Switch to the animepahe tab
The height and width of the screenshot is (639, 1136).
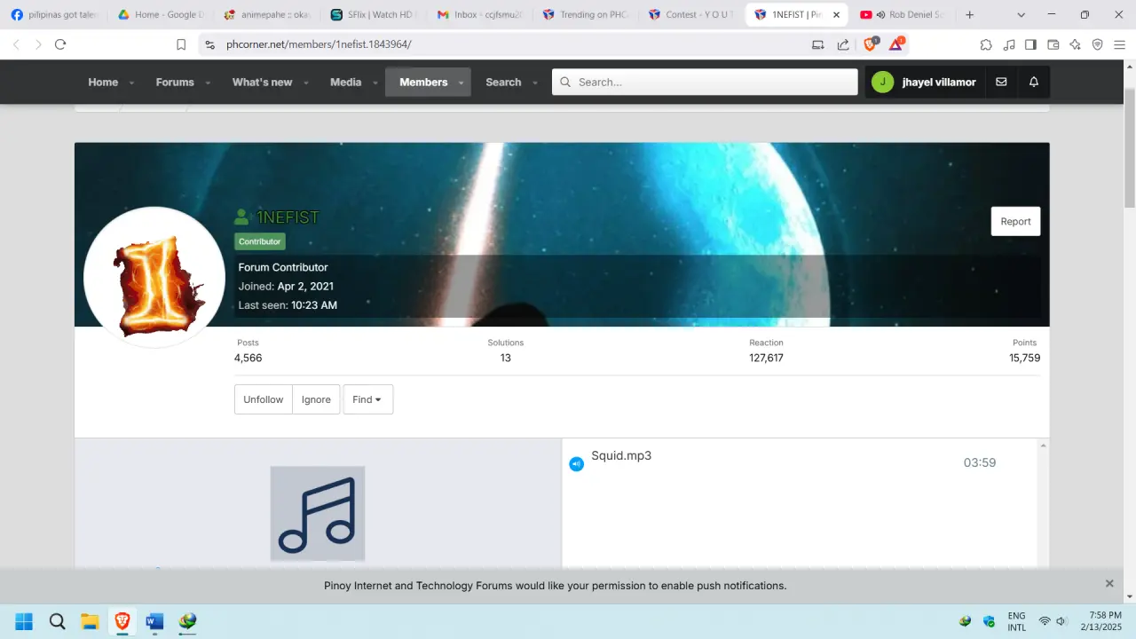[x=266, y=15]
